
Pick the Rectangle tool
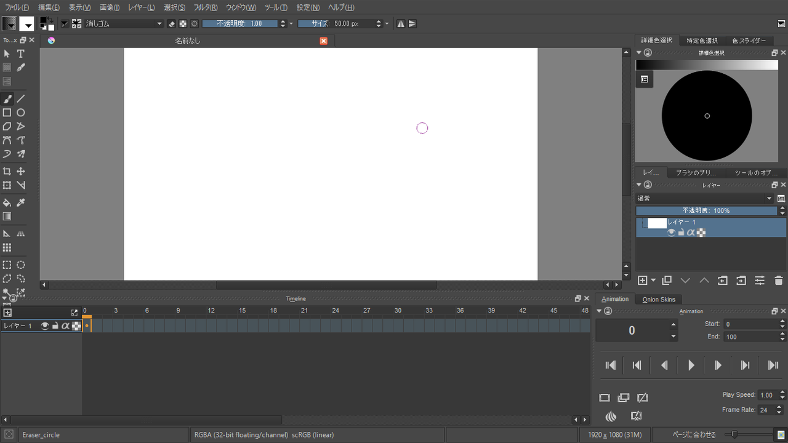pos(7,113)
